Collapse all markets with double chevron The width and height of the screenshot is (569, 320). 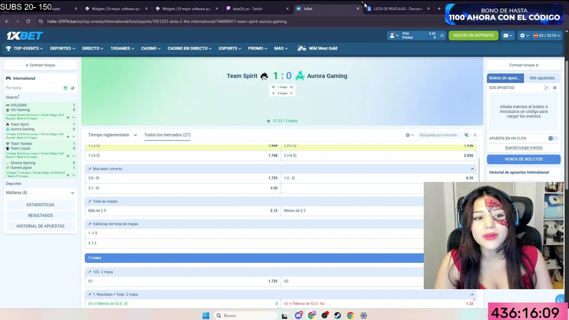click(x=475, y=135)
